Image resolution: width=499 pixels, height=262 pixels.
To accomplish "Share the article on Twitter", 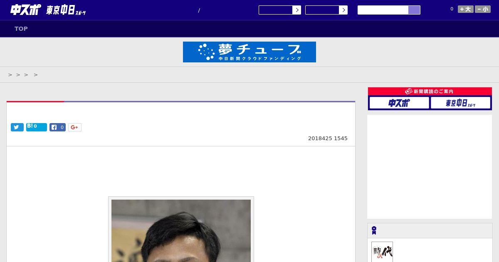I will [17, 127].
